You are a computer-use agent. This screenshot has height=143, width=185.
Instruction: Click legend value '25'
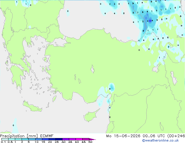[57, 142]
